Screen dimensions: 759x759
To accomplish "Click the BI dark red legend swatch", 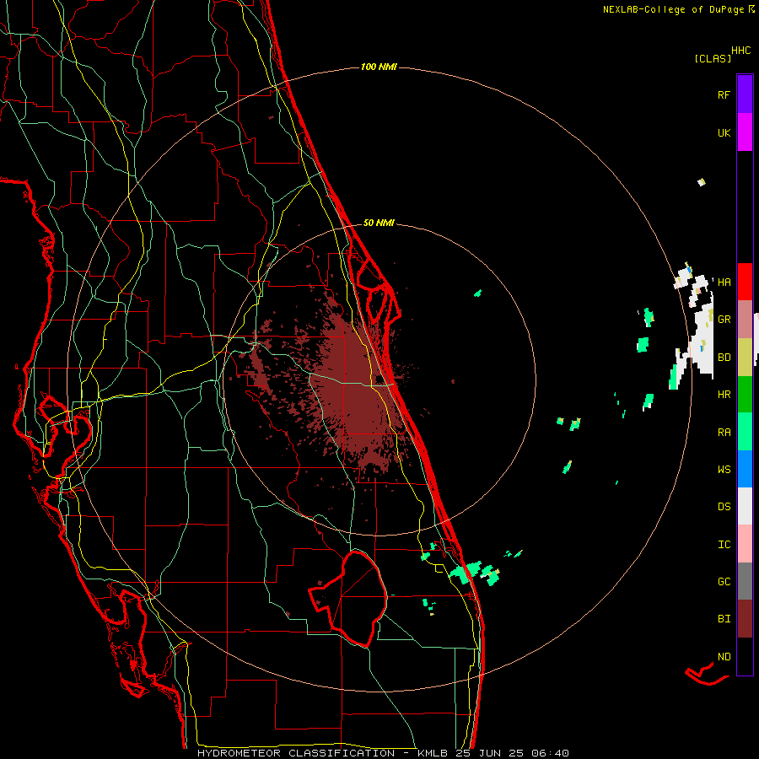I will [745, 619].
